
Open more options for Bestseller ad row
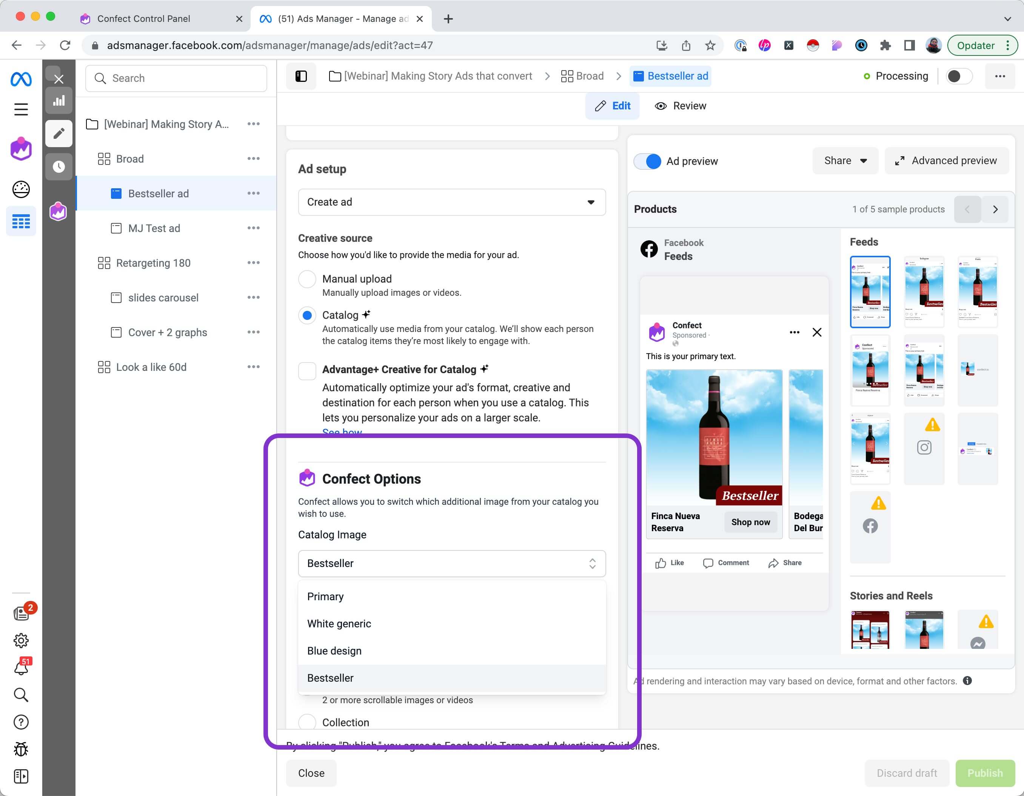coord(254,194)
